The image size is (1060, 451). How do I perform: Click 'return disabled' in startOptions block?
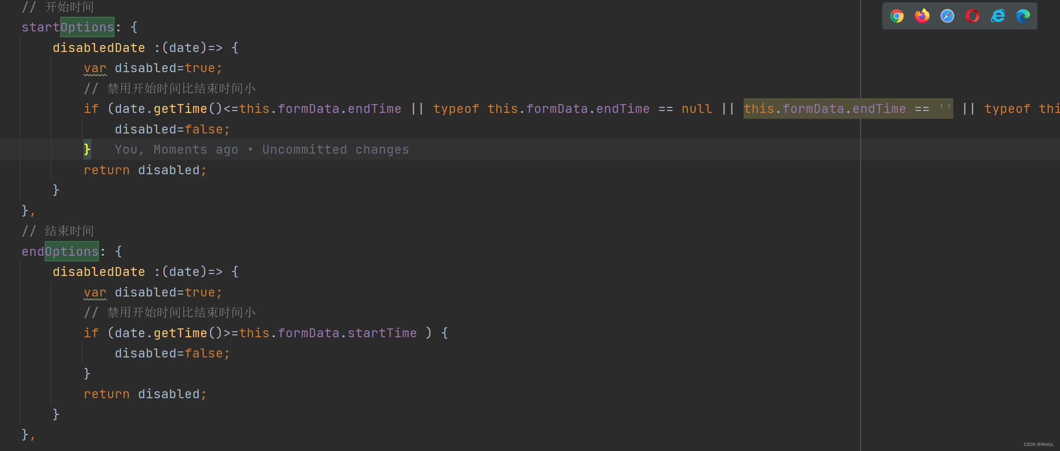coord(145,170)
